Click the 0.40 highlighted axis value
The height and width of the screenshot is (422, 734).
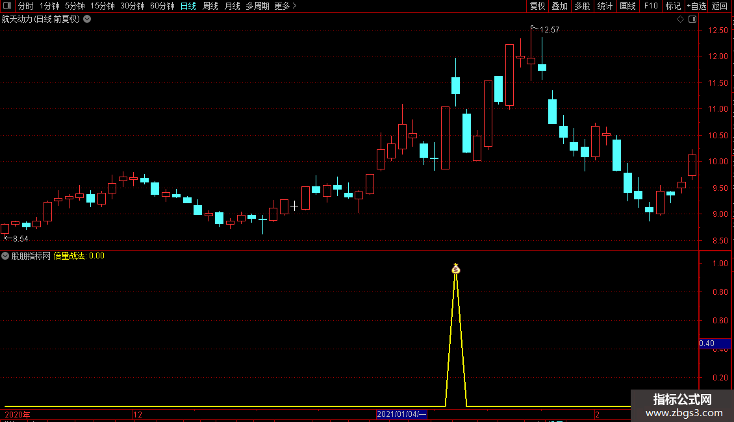pos(715,343)
